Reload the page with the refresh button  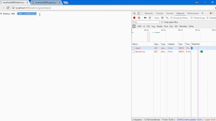click(8, 8)
